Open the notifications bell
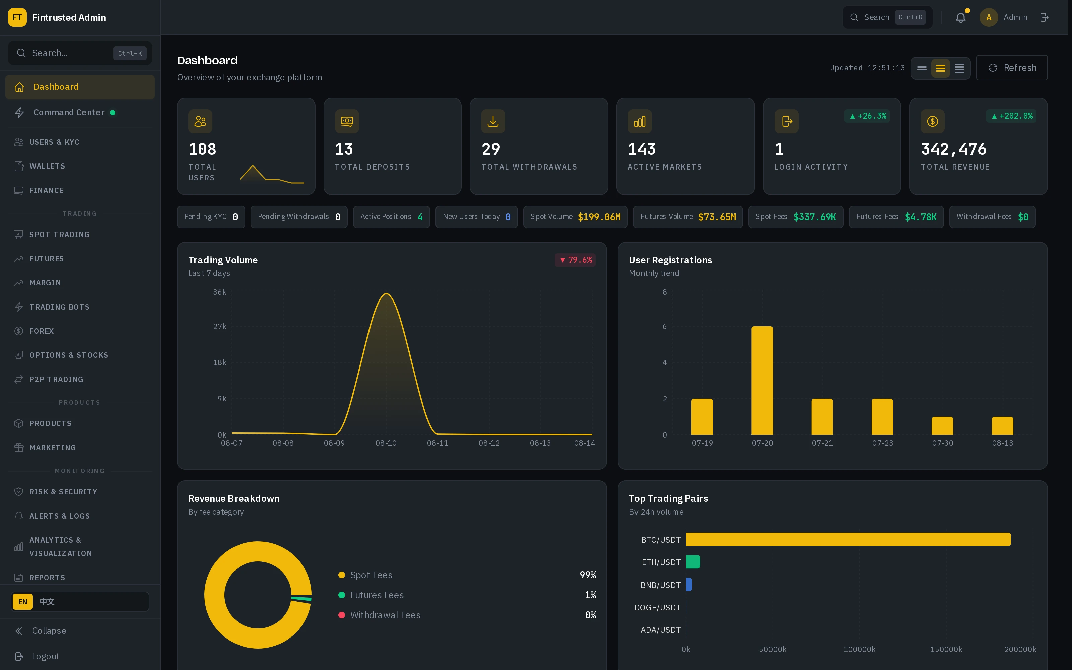 coord(960,17)
